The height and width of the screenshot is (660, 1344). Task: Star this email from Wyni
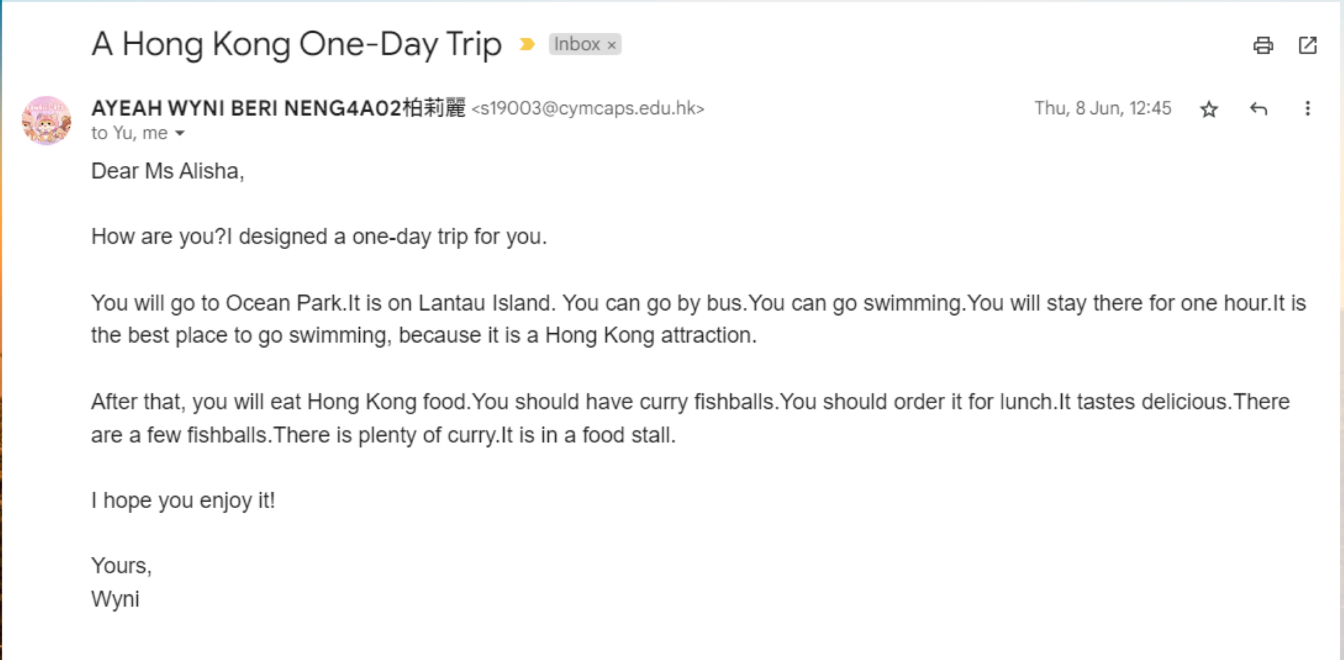coord(1209,109)
